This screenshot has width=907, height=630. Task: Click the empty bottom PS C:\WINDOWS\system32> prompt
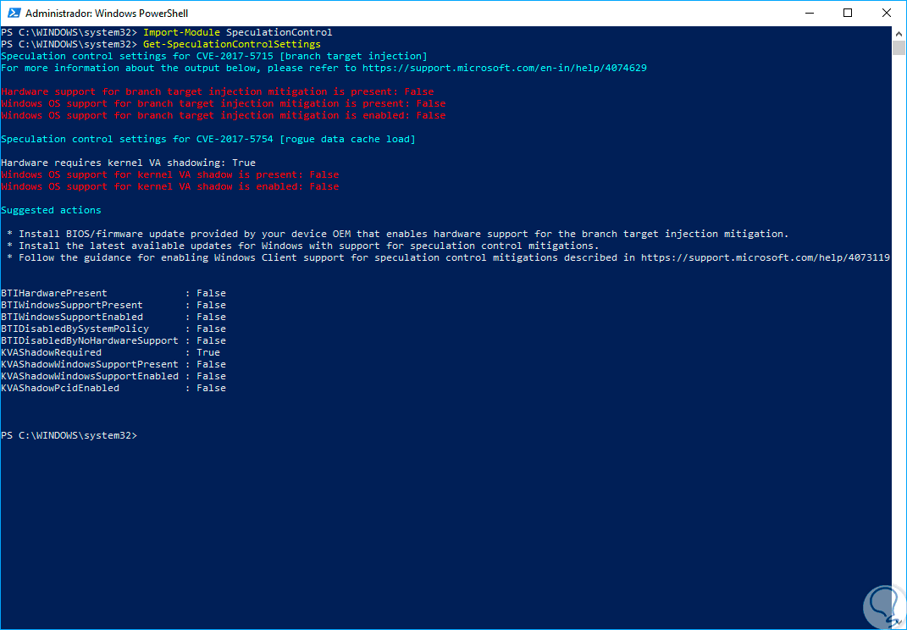(x=69, y=435)
